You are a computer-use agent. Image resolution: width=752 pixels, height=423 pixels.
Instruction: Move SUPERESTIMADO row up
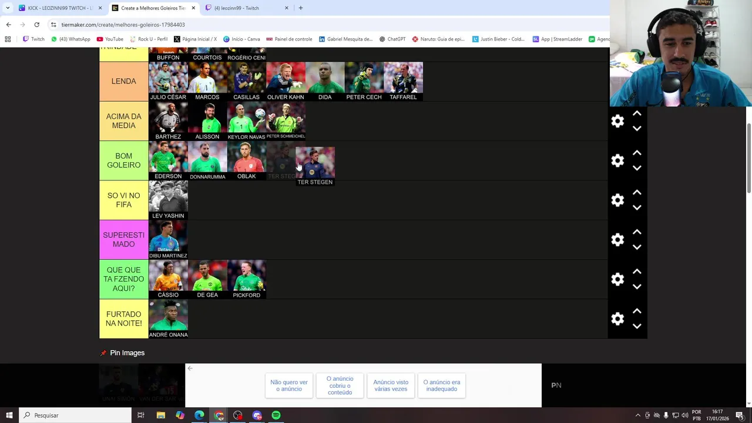(637, 232)
